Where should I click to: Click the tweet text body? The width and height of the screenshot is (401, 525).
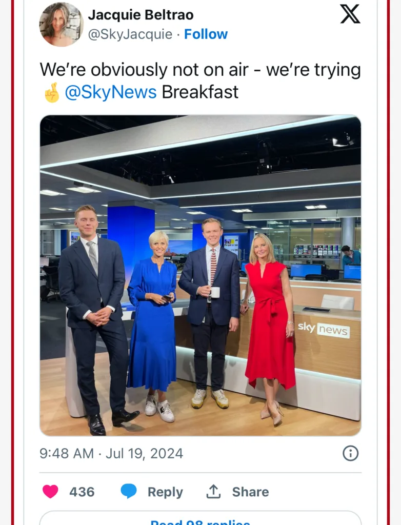pos(200,80)
